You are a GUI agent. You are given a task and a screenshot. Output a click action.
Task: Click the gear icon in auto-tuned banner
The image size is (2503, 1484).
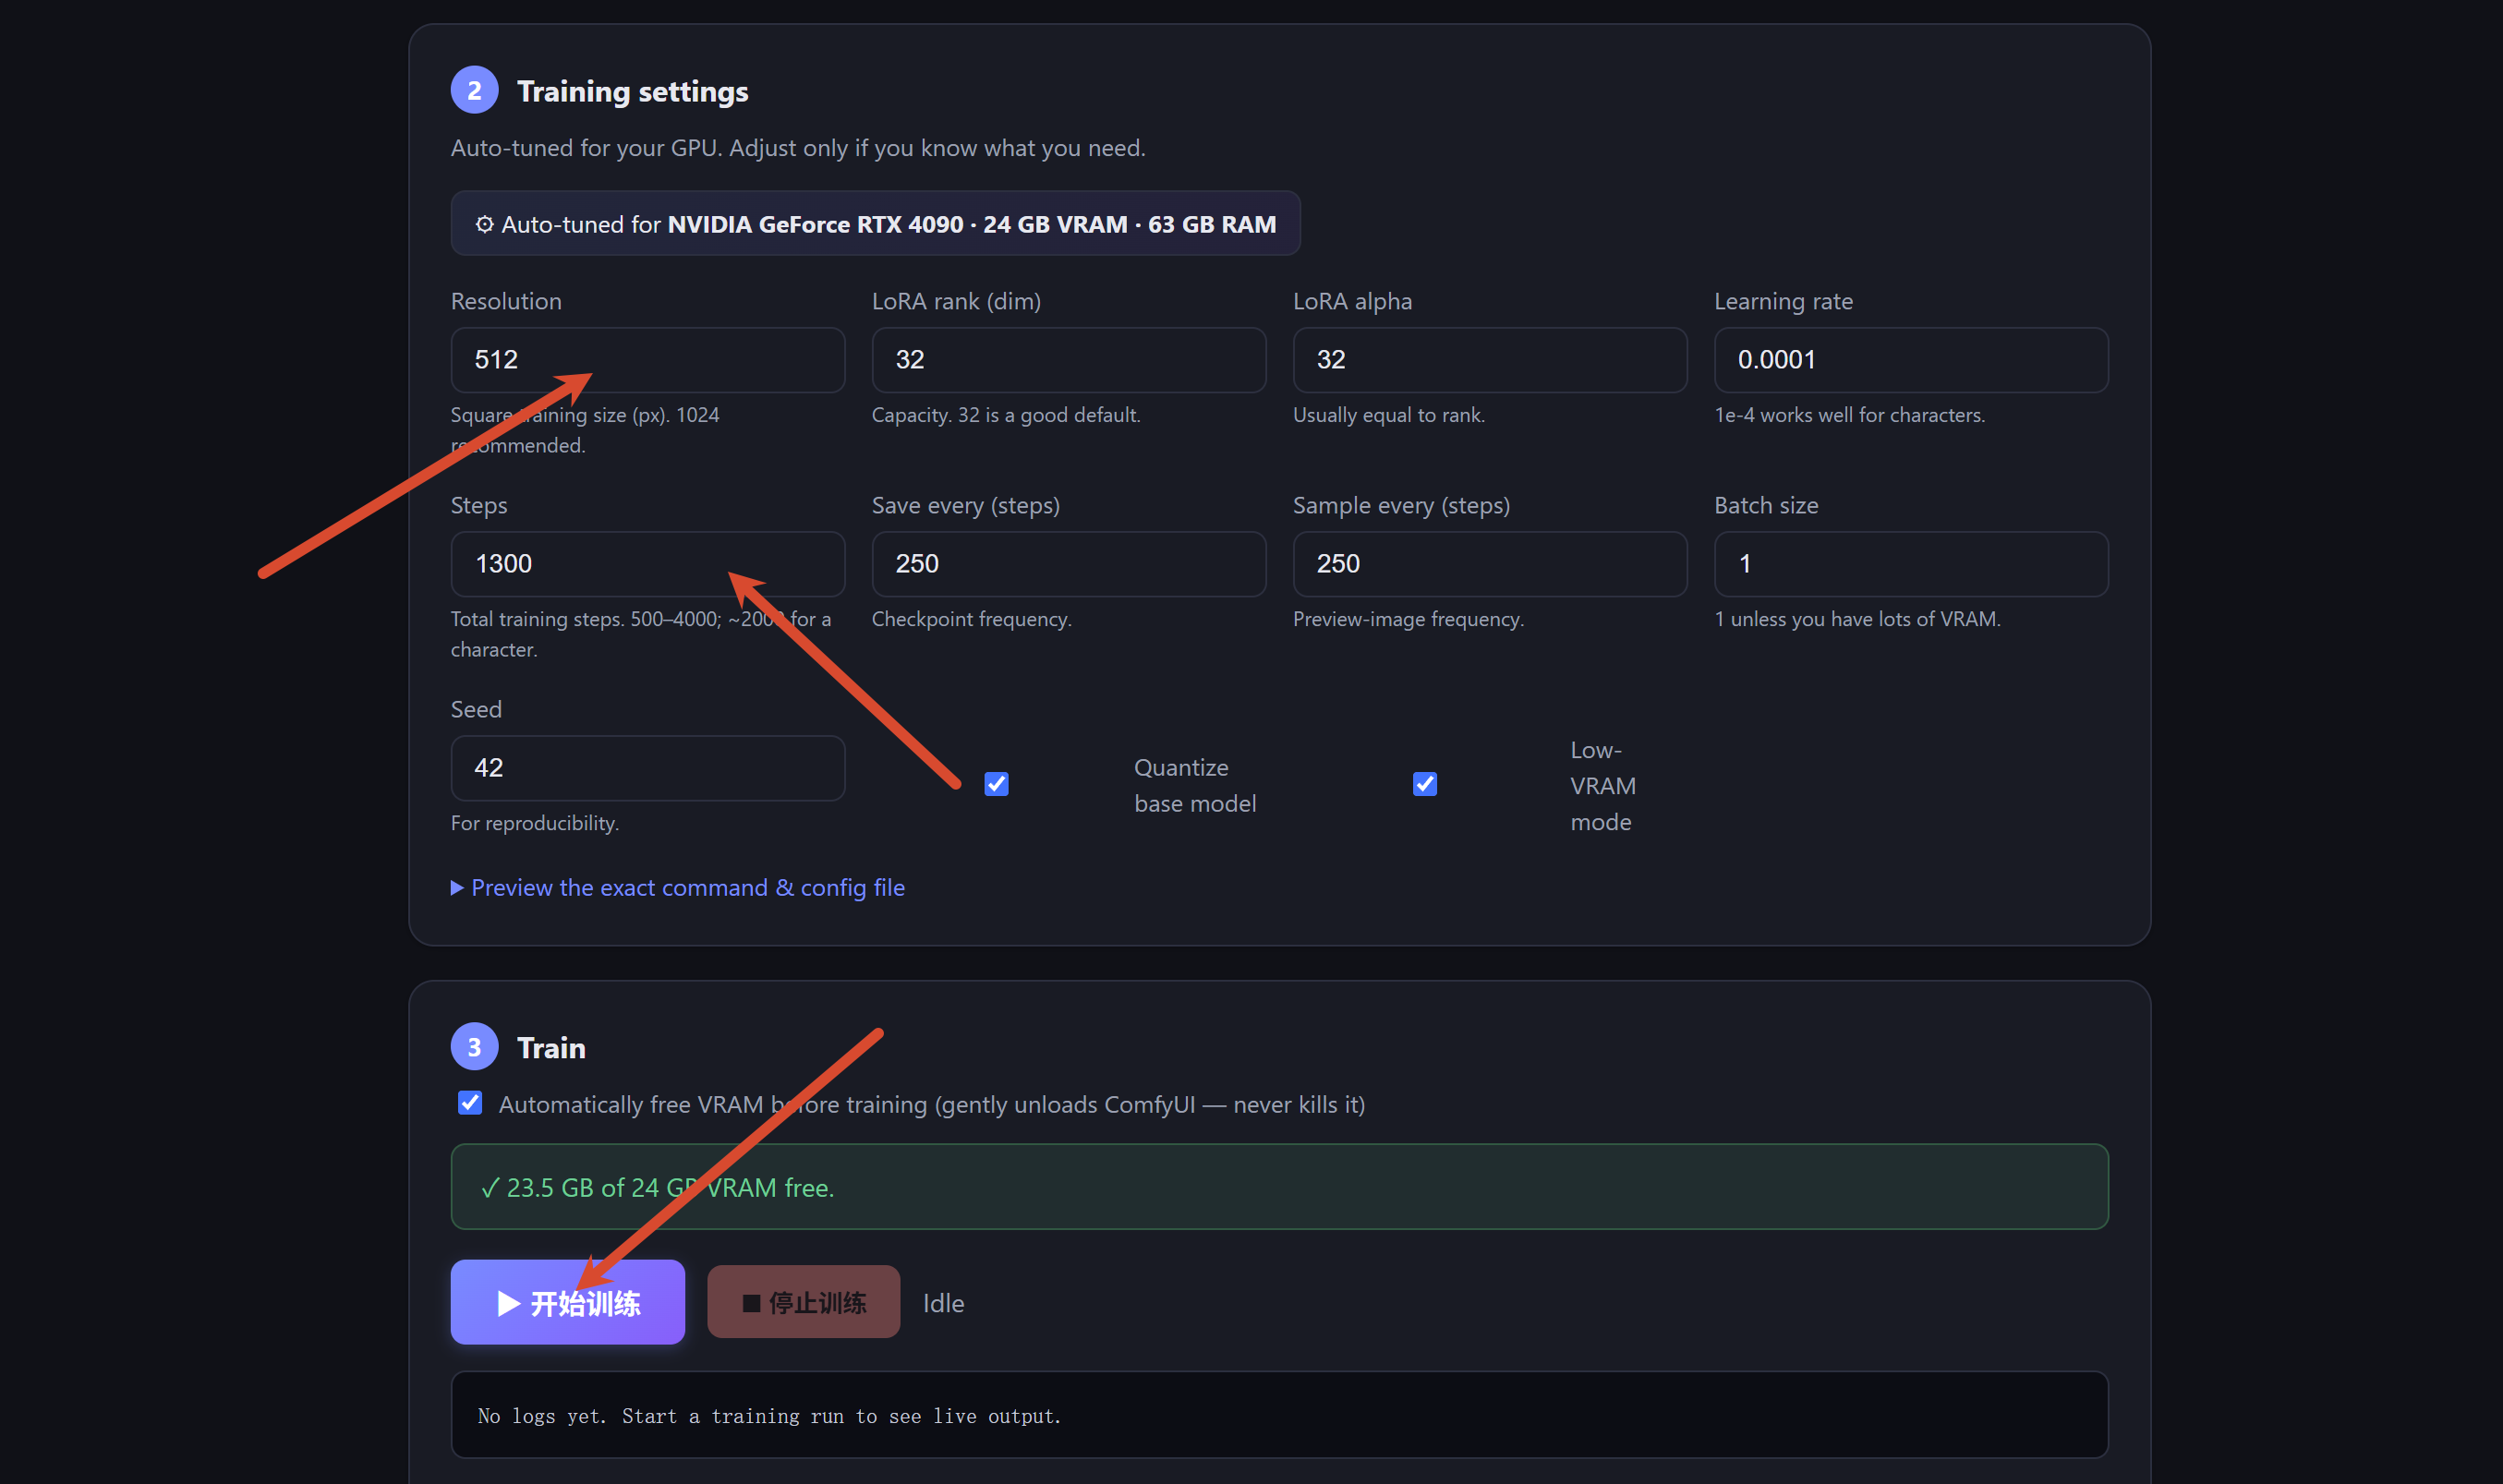484,224
